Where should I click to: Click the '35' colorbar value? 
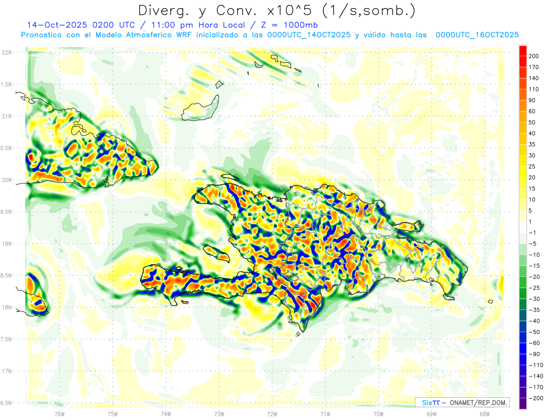coord(532,145)
